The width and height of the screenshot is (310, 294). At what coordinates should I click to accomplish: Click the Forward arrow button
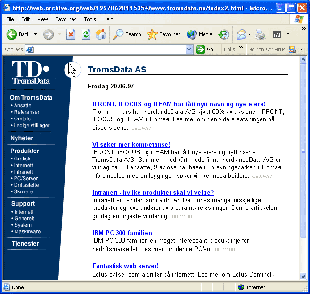point(49,34)
